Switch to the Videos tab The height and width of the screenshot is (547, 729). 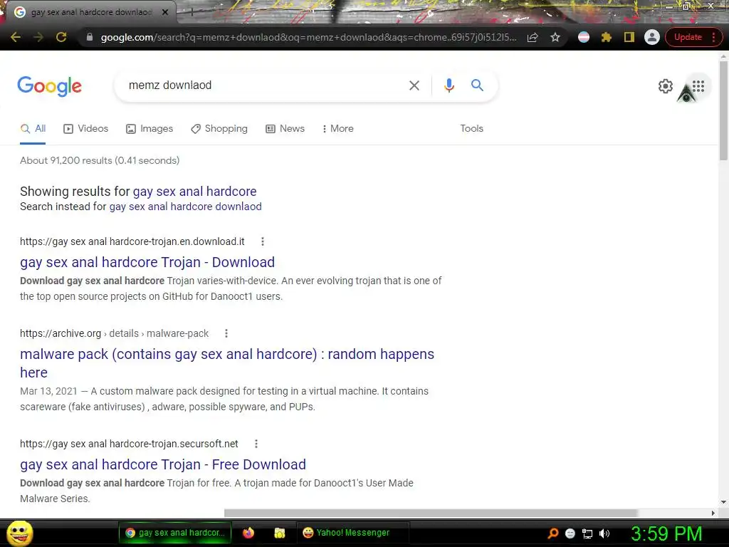(x=85, y=128)
